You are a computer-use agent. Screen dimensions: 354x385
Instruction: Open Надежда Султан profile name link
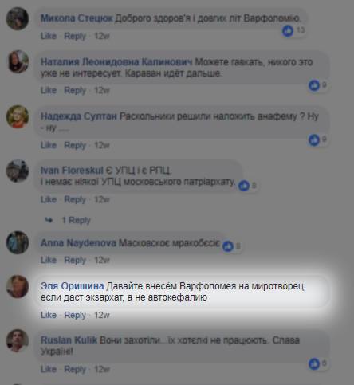79,116
